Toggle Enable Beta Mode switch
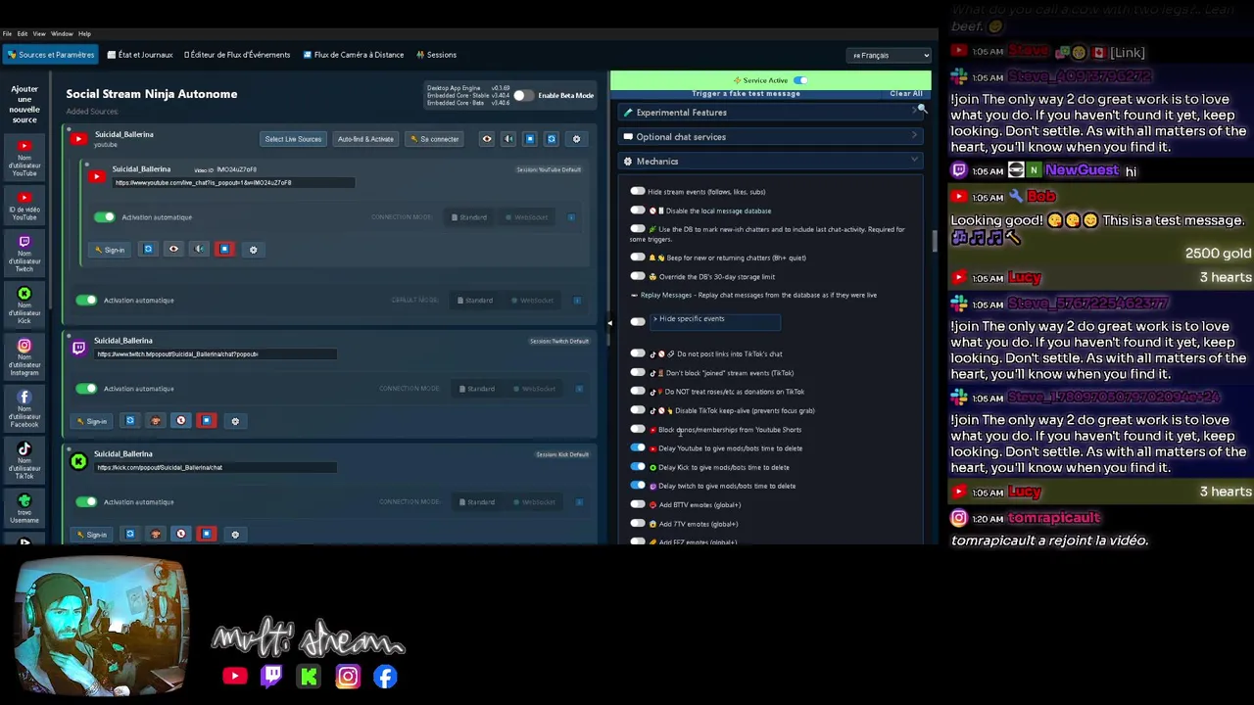 pos(522,95)
